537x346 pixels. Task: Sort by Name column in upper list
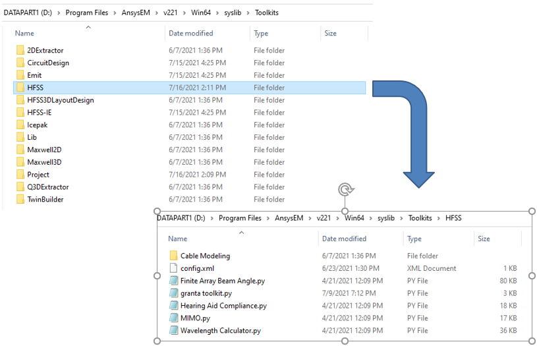click(24, 33)
